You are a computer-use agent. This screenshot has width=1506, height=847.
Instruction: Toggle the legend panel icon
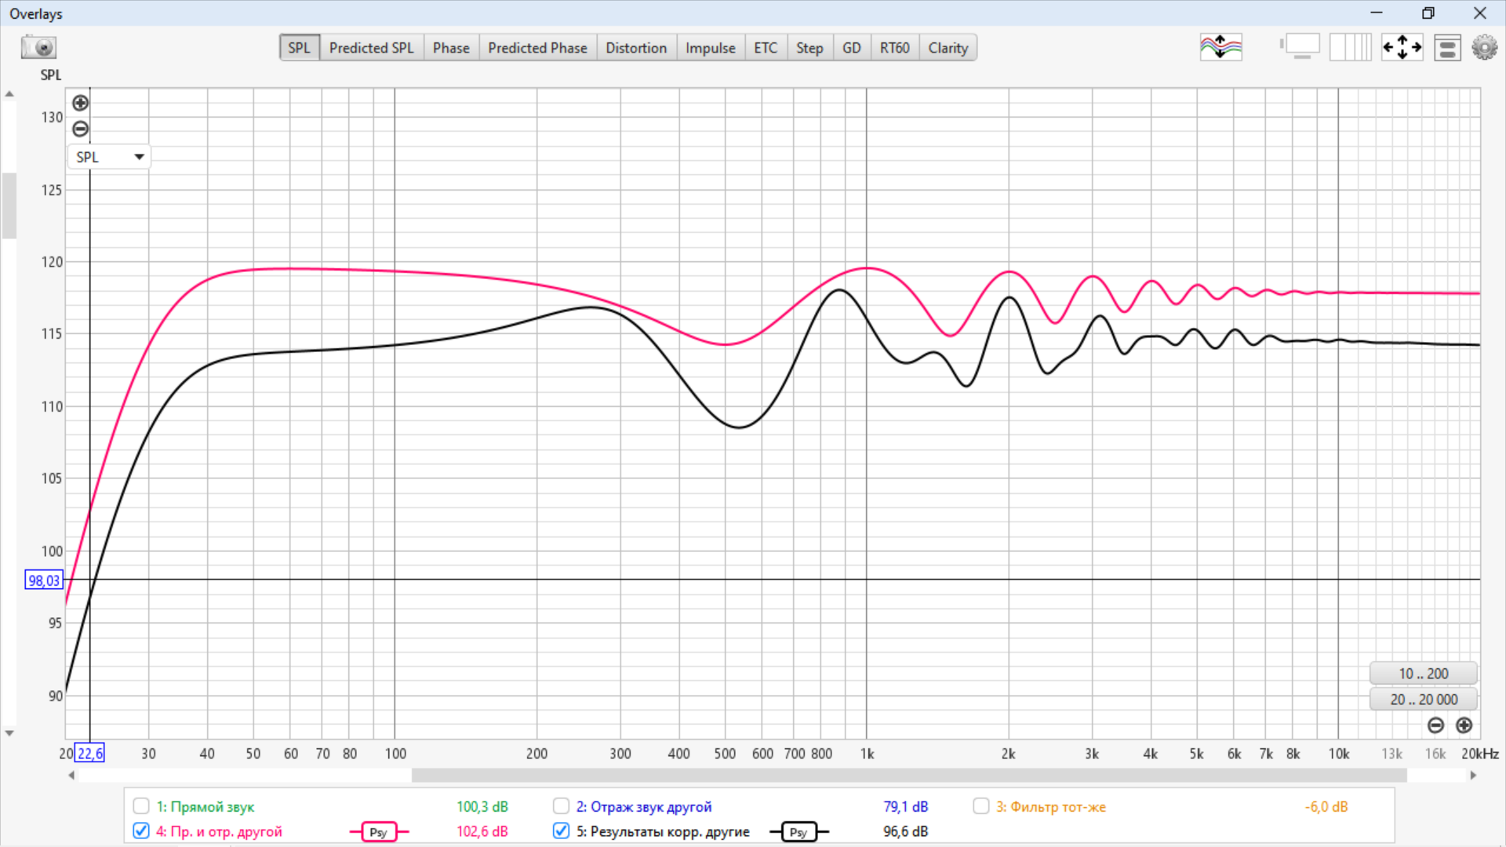coord(1447,48)
